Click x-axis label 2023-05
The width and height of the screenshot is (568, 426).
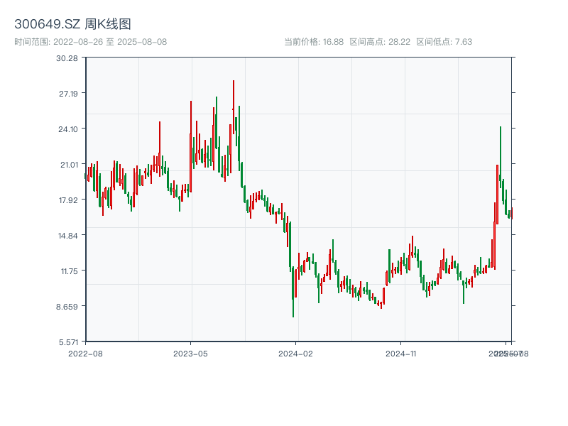click(190, 354)
